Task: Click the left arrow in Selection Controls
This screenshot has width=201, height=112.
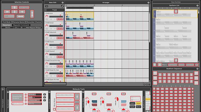Action: tap(7, 12)
